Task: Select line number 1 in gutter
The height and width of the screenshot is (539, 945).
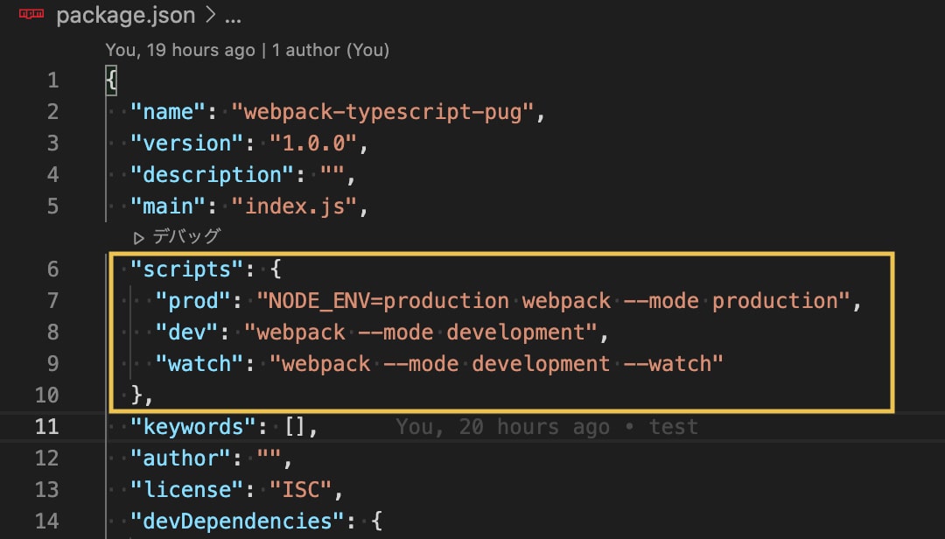Action: pyautogui.click(x=53, y=80)
